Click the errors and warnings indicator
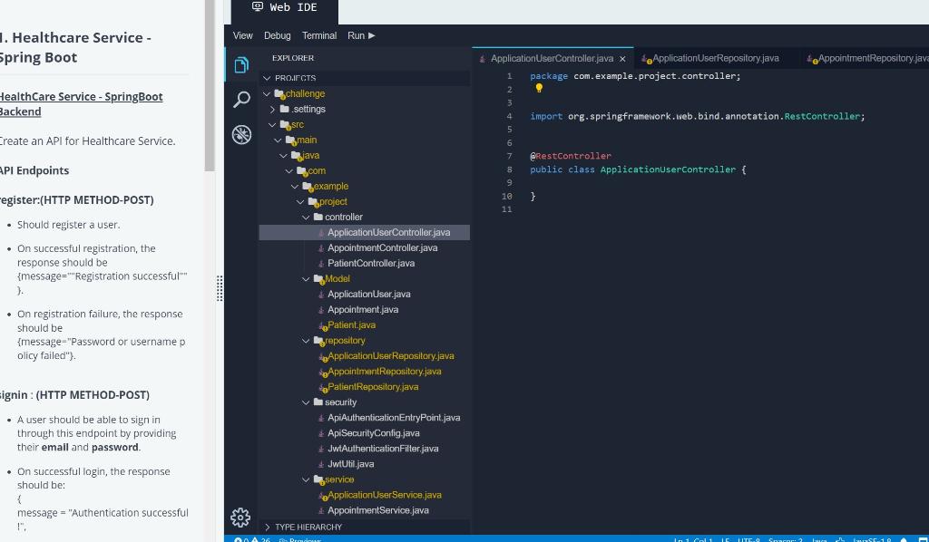 click(249, 539)
